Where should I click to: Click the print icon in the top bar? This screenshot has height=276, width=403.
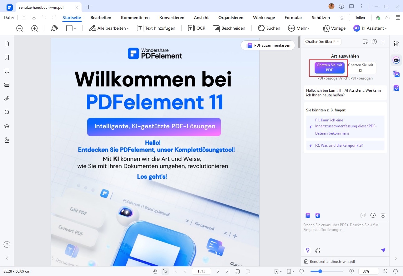click(34, 18)
